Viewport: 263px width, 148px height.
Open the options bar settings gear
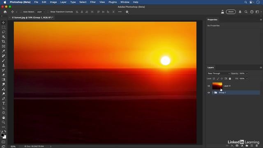coord(127,12)
